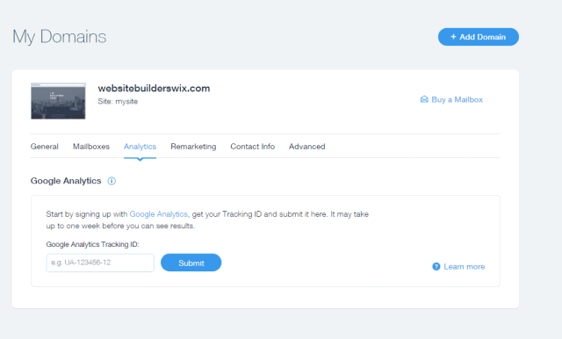Click the Google Analytics Tracking ID label
The width and height of the screenshot is (562, 339).
point(92,244)
